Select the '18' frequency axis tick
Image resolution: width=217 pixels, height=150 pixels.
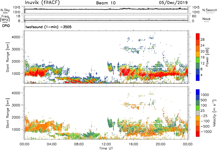click(x=18, y=16)
